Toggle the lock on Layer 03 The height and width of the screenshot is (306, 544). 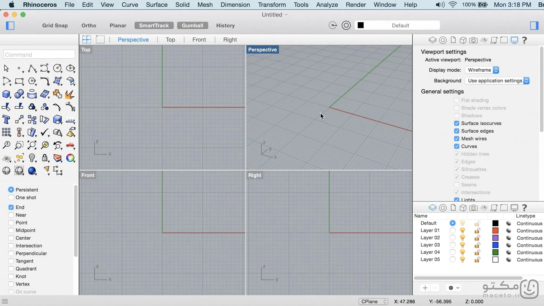pos(477,245)
